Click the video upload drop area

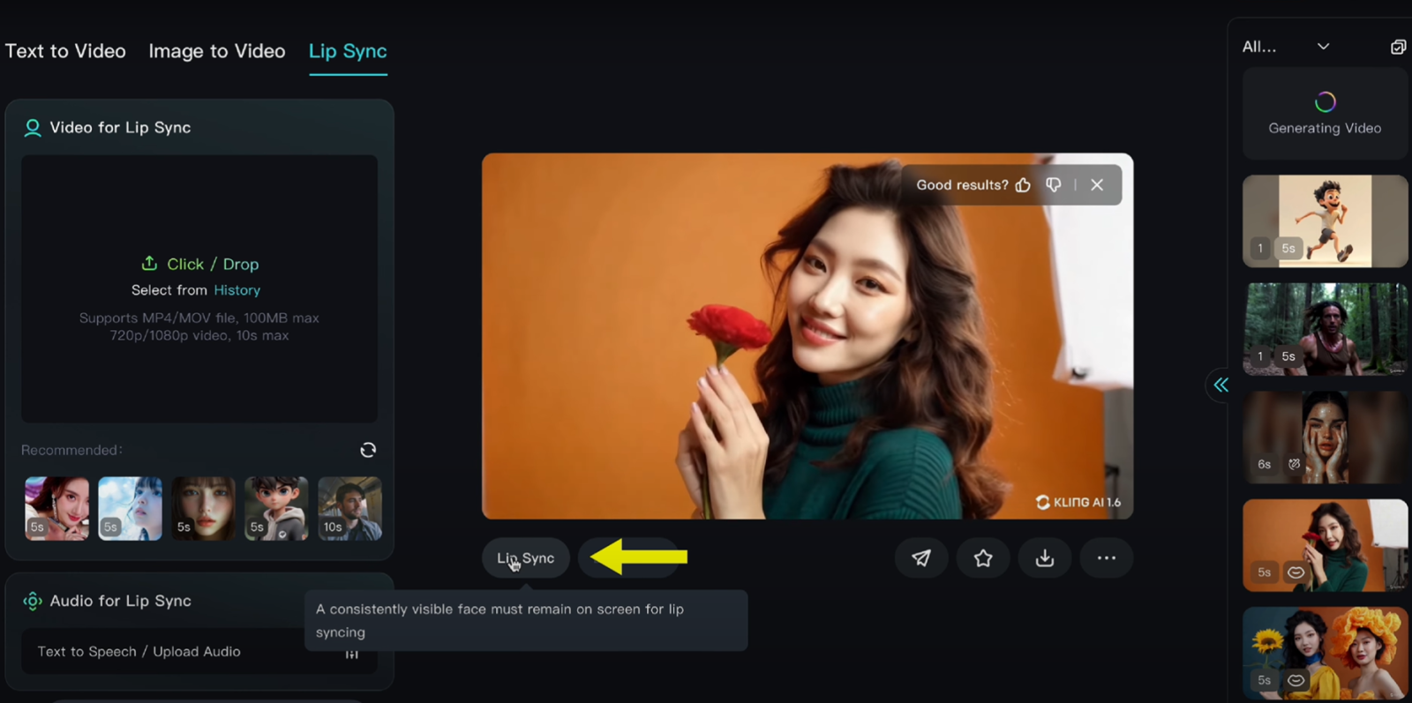(199, 289)
